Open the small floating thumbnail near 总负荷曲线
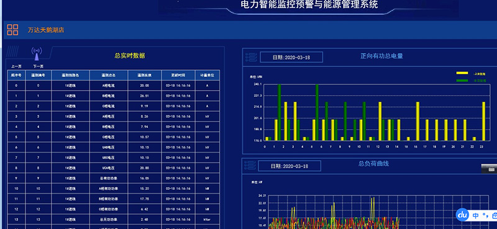The width and height of the screenshot is (497, 229). tap(489, 169)
